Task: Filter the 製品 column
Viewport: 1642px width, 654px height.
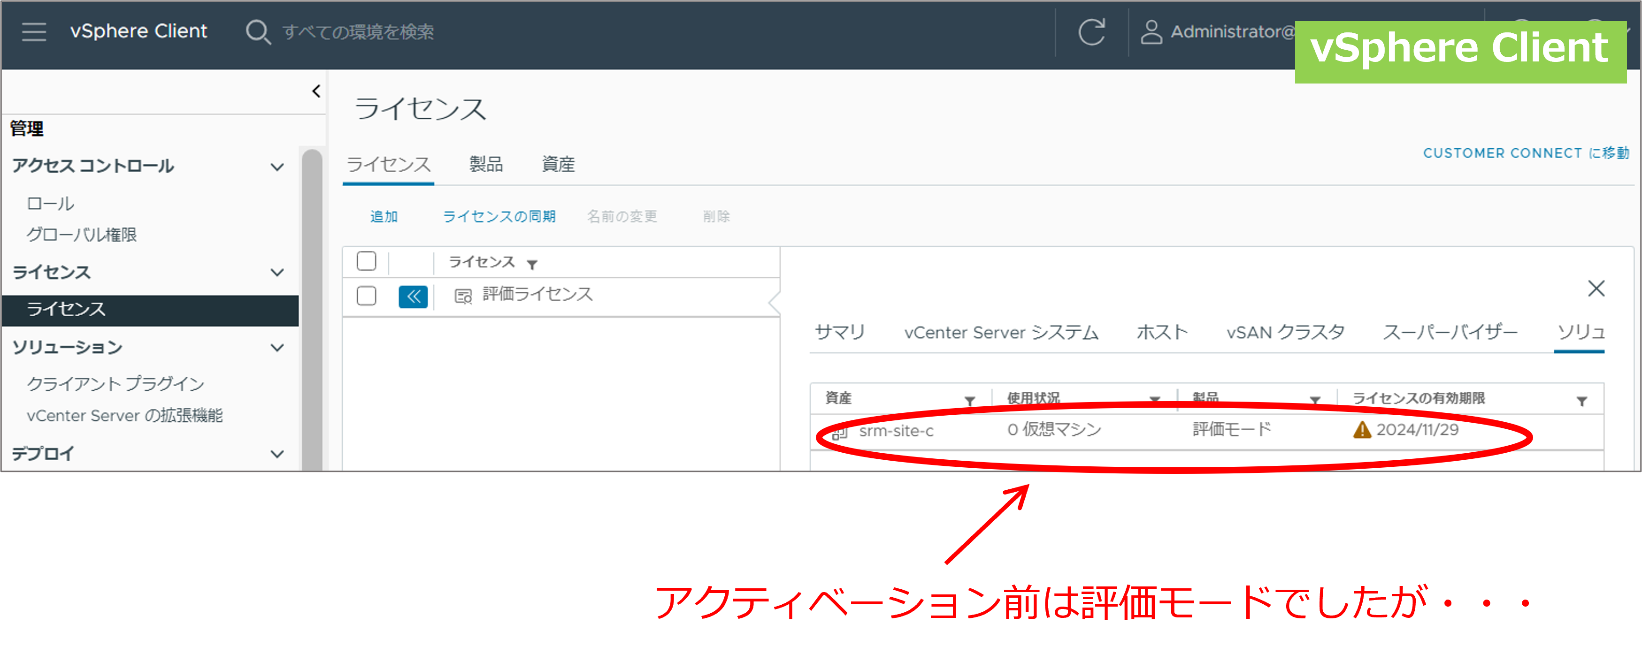Action: coord(1314,400)
